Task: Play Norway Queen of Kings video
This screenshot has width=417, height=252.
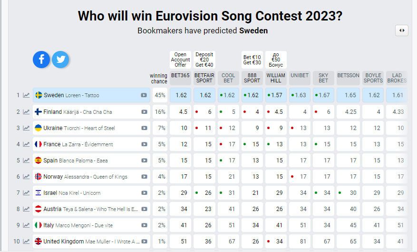Action: [144, 177]
